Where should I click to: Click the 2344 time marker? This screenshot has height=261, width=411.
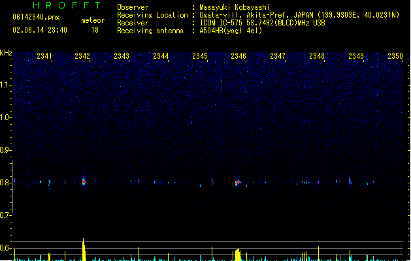(161, 56)
